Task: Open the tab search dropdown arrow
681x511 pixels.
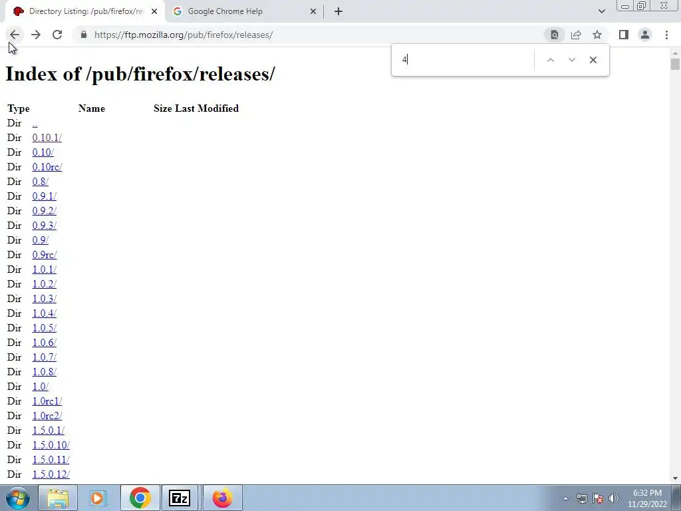Action: 601,11
